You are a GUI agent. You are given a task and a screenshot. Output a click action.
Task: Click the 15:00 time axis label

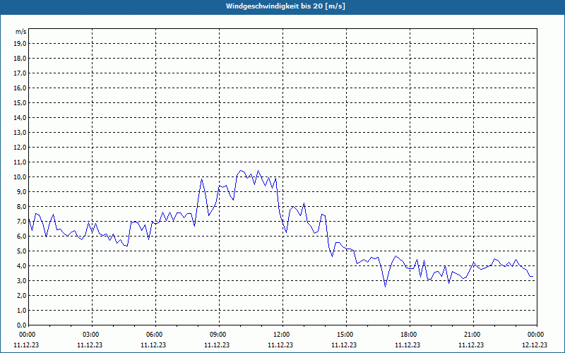346,335
